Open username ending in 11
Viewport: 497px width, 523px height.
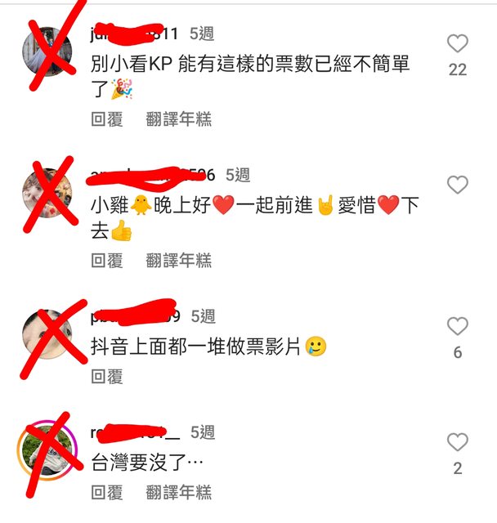click(134, 34)
